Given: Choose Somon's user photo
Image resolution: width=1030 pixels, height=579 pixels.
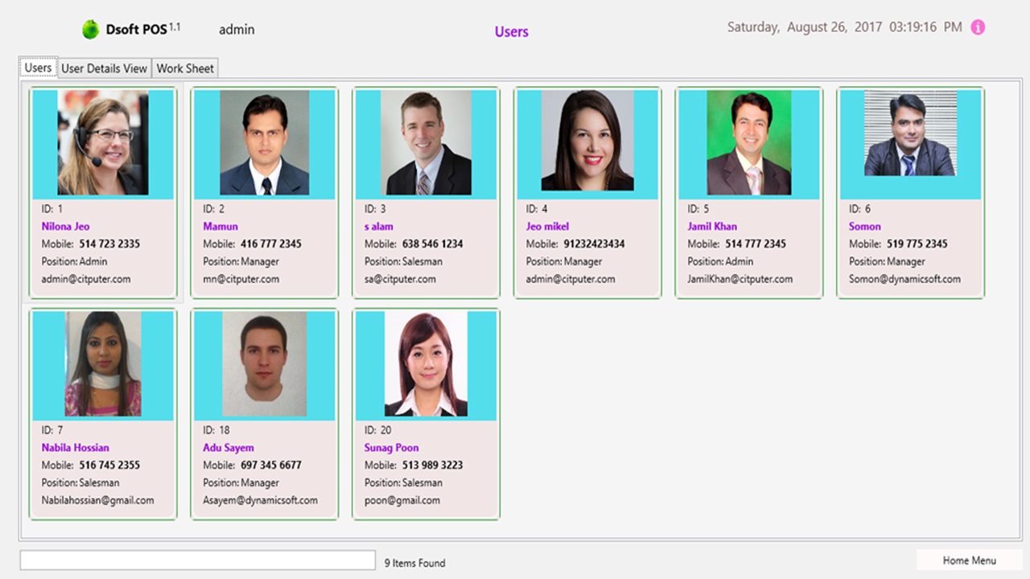Looking at the screenshot, I should [x=910, y=133].
